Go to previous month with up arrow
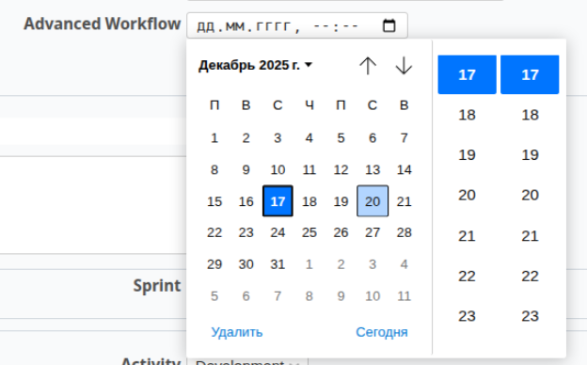 368,66
